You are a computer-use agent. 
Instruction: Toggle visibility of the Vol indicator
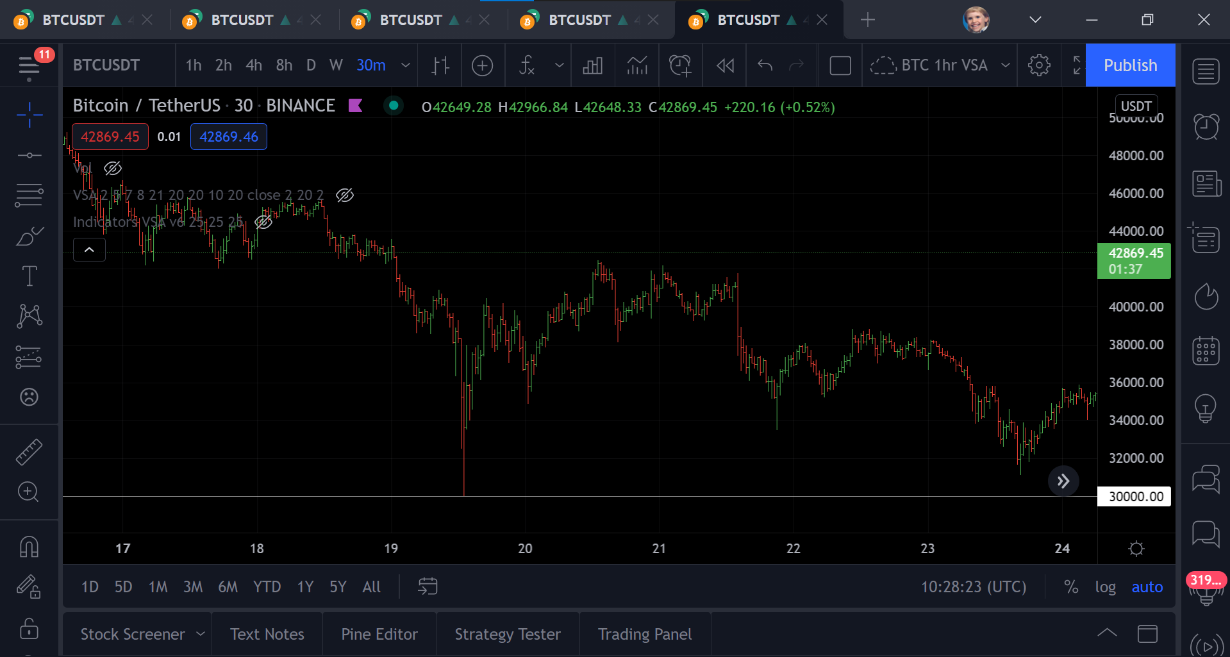[x=113, y=169]
